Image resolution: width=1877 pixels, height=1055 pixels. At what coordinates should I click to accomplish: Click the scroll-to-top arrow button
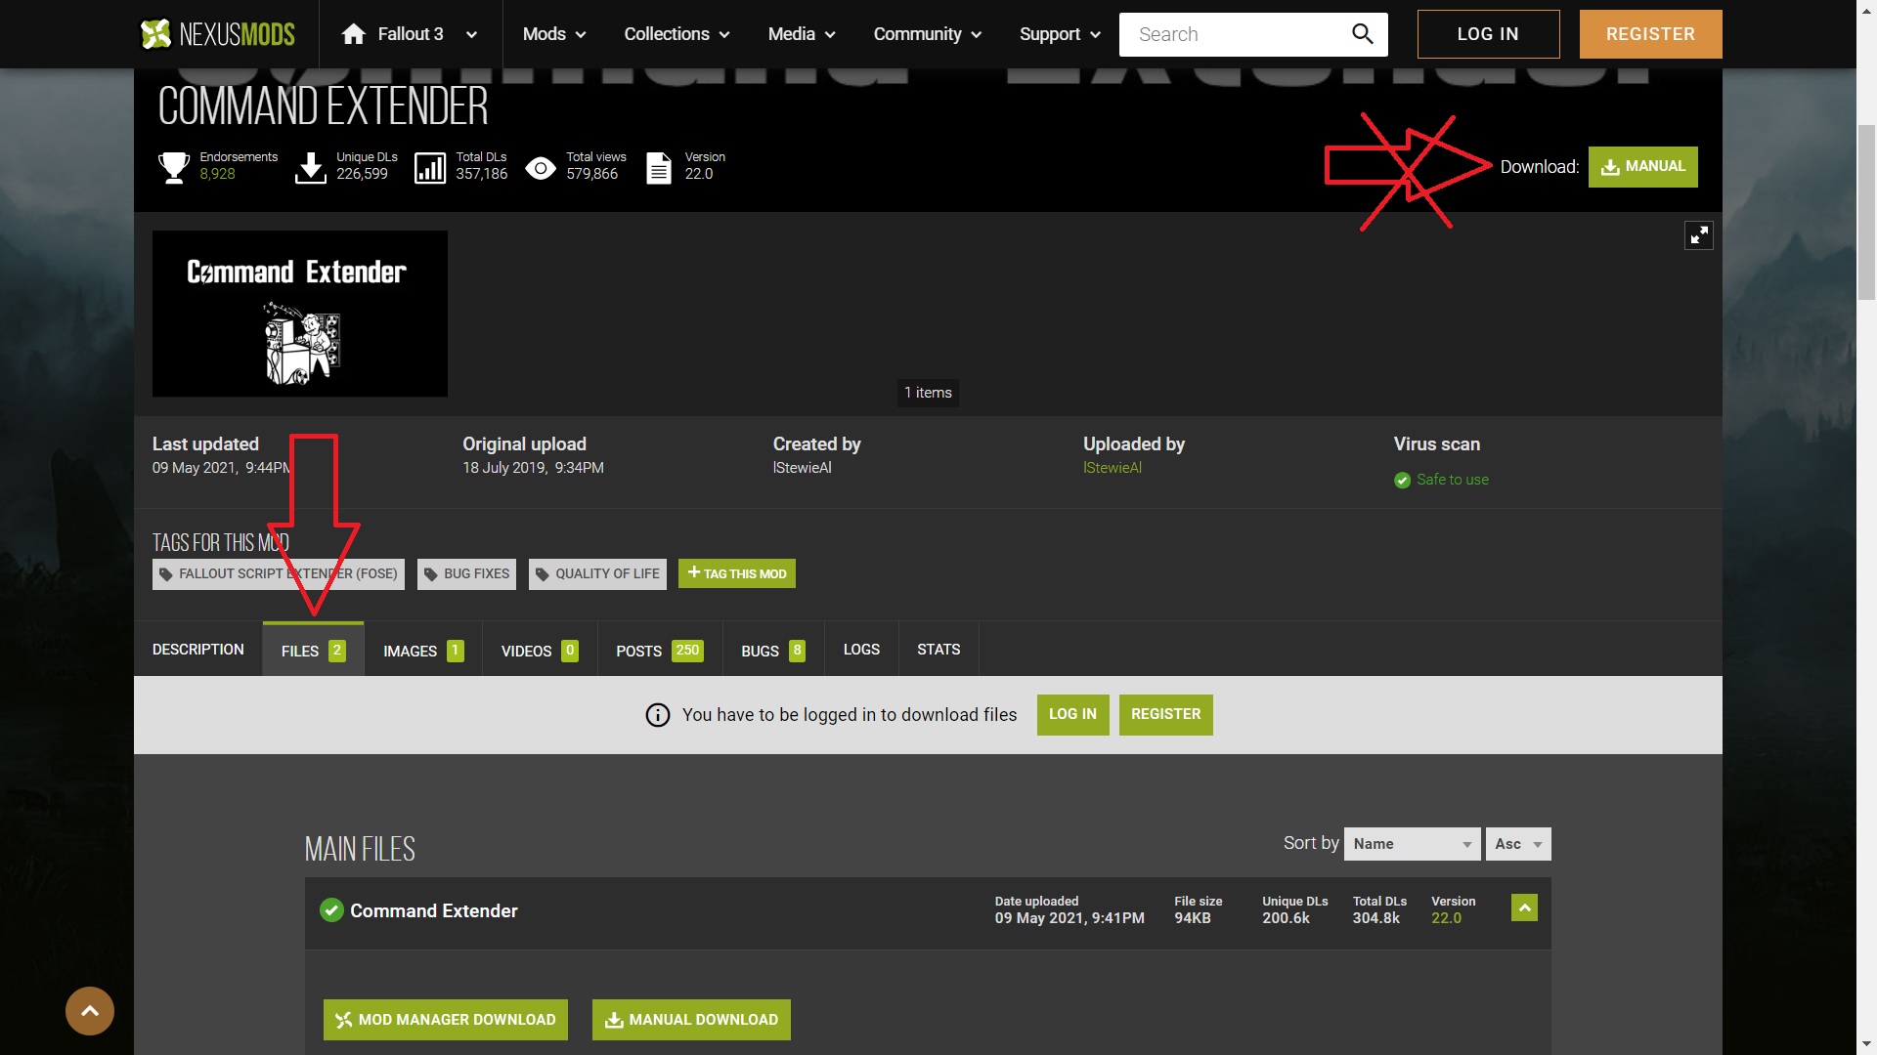click(x=90, y=1011)
